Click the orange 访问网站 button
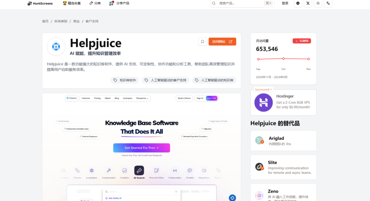This screenshot has width=370, height=201. coord(222,42)
